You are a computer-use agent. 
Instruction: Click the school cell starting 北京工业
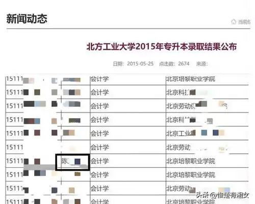tap(207, 133)
